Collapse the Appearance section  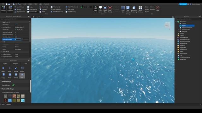tap(1, 22)
